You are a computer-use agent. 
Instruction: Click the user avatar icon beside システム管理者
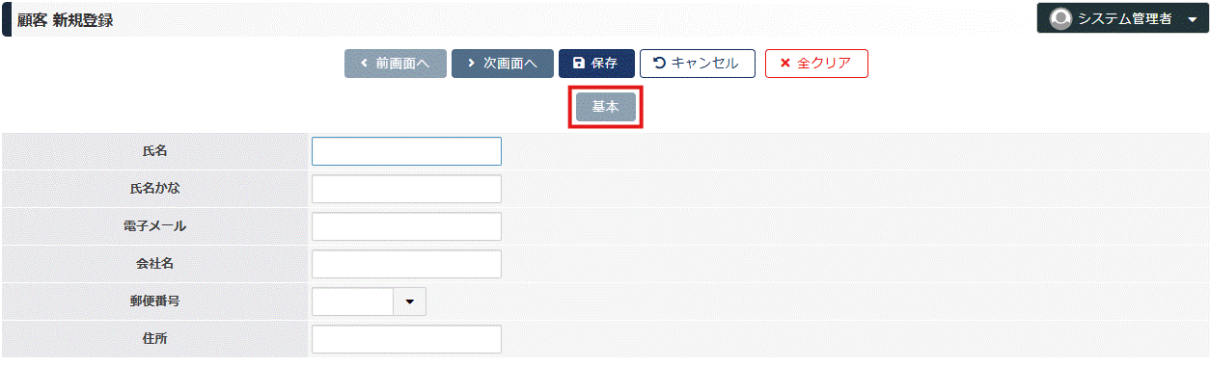click(x=1060, y=18)
